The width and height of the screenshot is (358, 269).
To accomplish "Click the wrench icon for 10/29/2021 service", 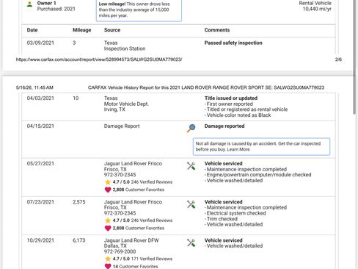I will [x=191, y=243].
